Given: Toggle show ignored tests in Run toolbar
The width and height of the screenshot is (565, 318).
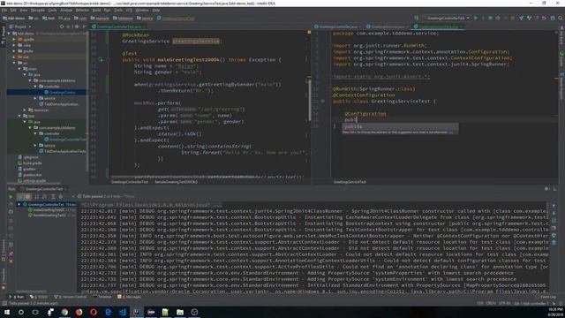Looking at the screenshot, I should click(x=27, y=197).
